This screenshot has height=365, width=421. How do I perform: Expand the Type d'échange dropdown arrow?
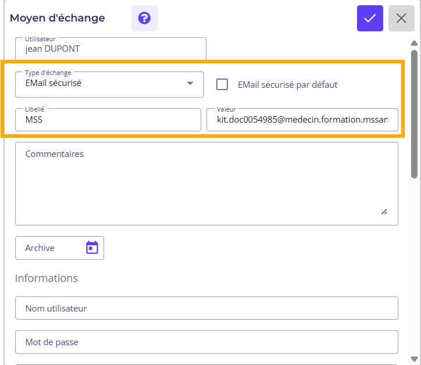(x=190, y=84)
